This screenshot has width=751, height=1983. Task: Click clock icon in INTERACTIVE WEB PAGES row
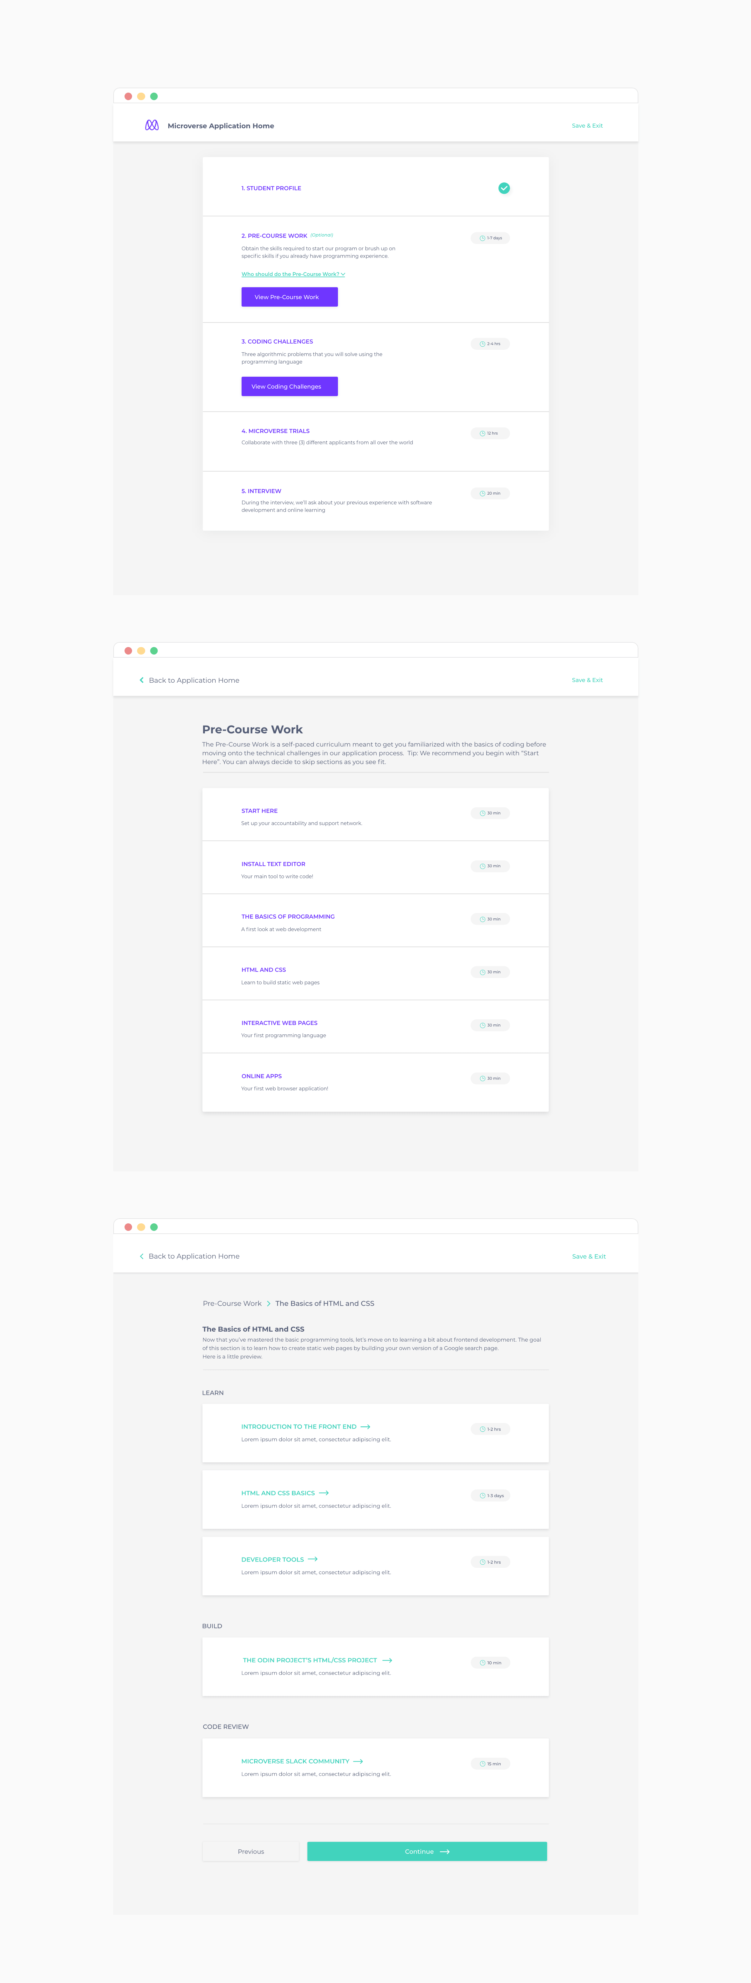click(482, 1025)
